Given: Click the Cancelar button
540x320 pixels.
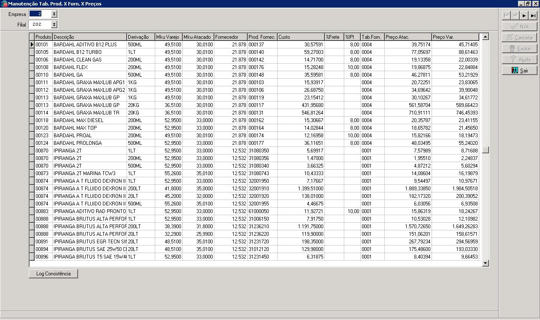Looking at the screenshot, I should 519,37.
